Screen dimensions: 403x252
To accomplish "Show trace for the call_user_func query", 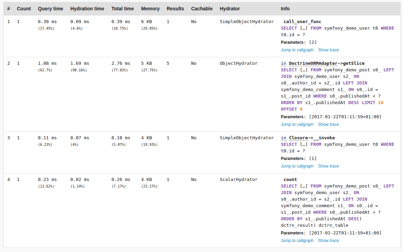I will click(328, 50).
